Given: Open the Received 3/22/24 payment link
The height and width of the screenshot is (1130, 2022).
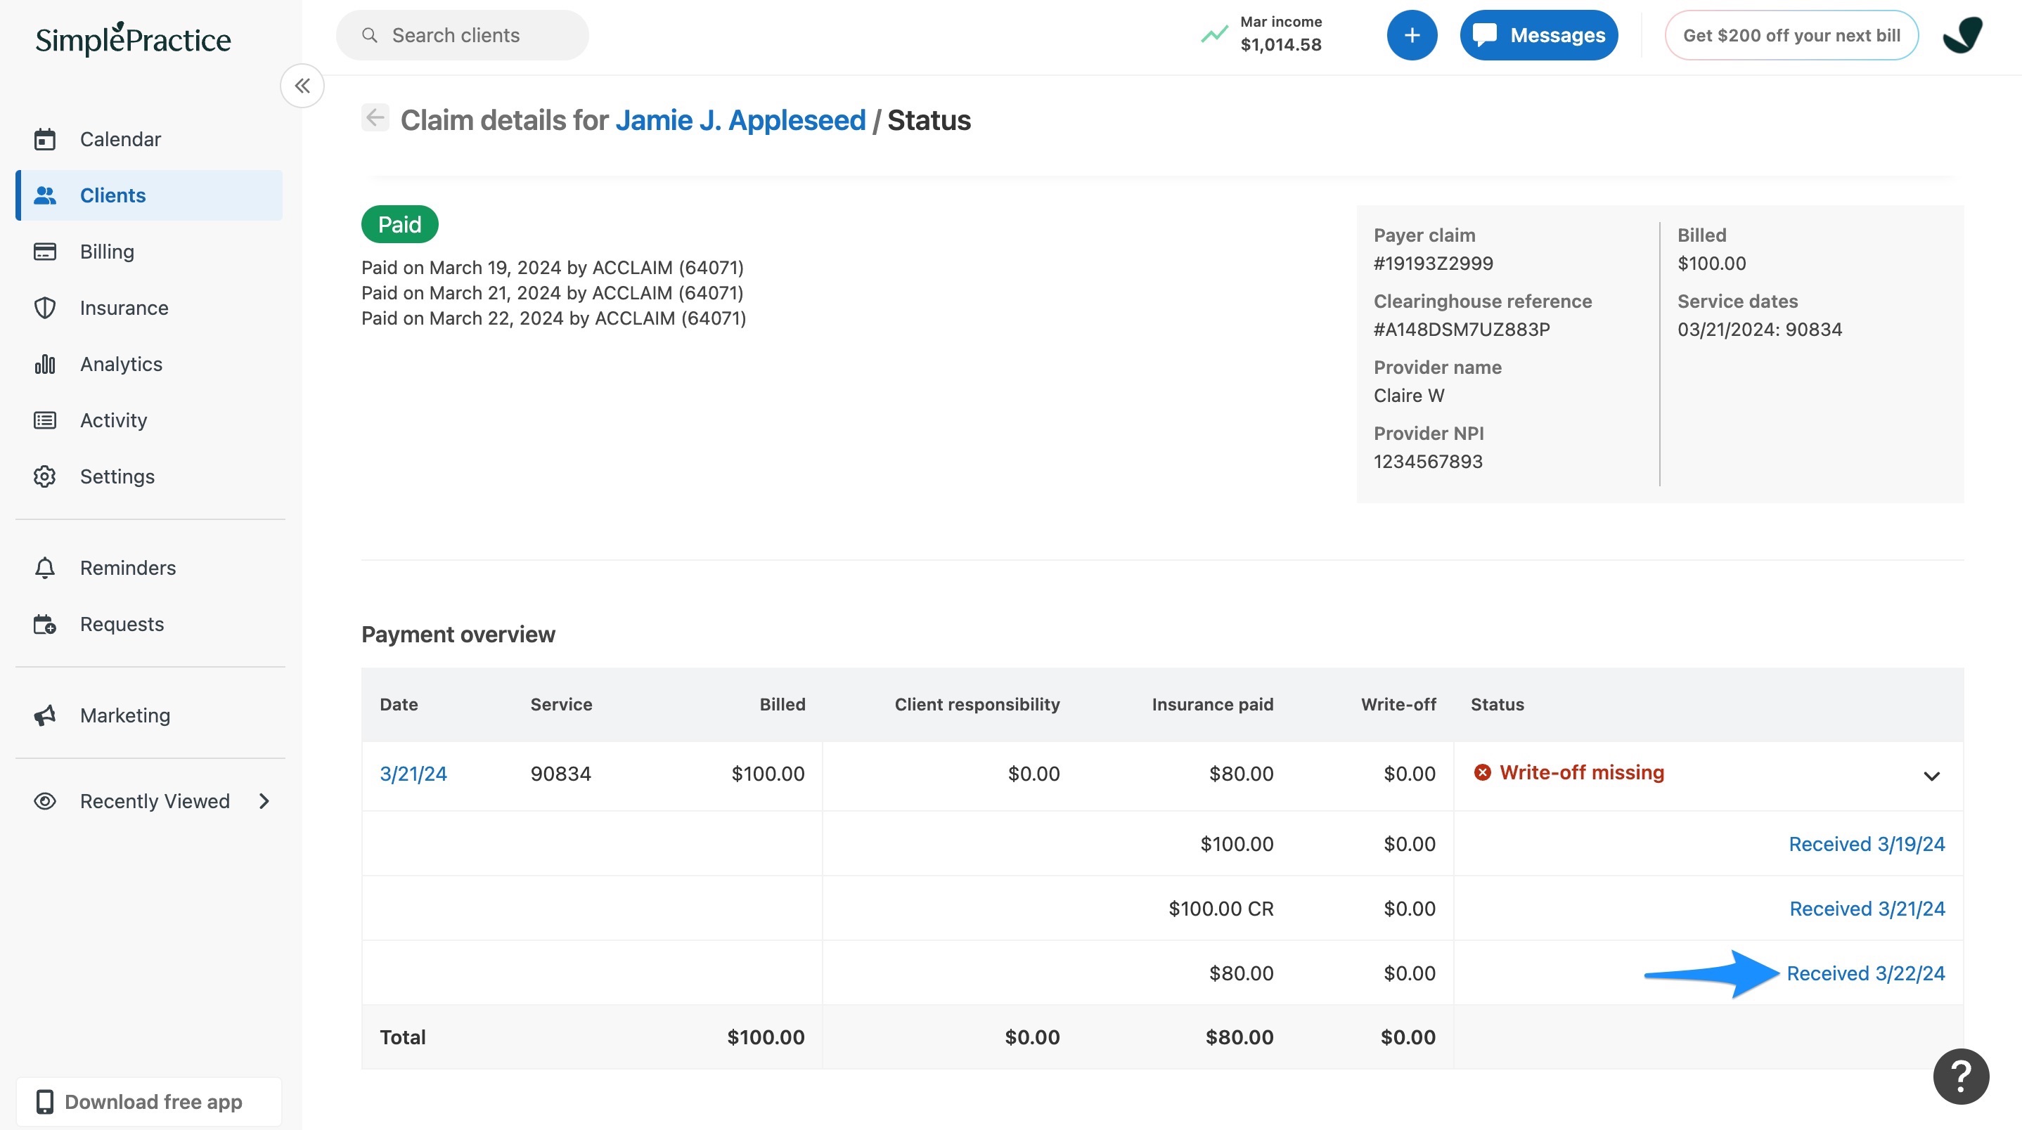Looking at the screenshot, I should click(x=1866, y=973).
